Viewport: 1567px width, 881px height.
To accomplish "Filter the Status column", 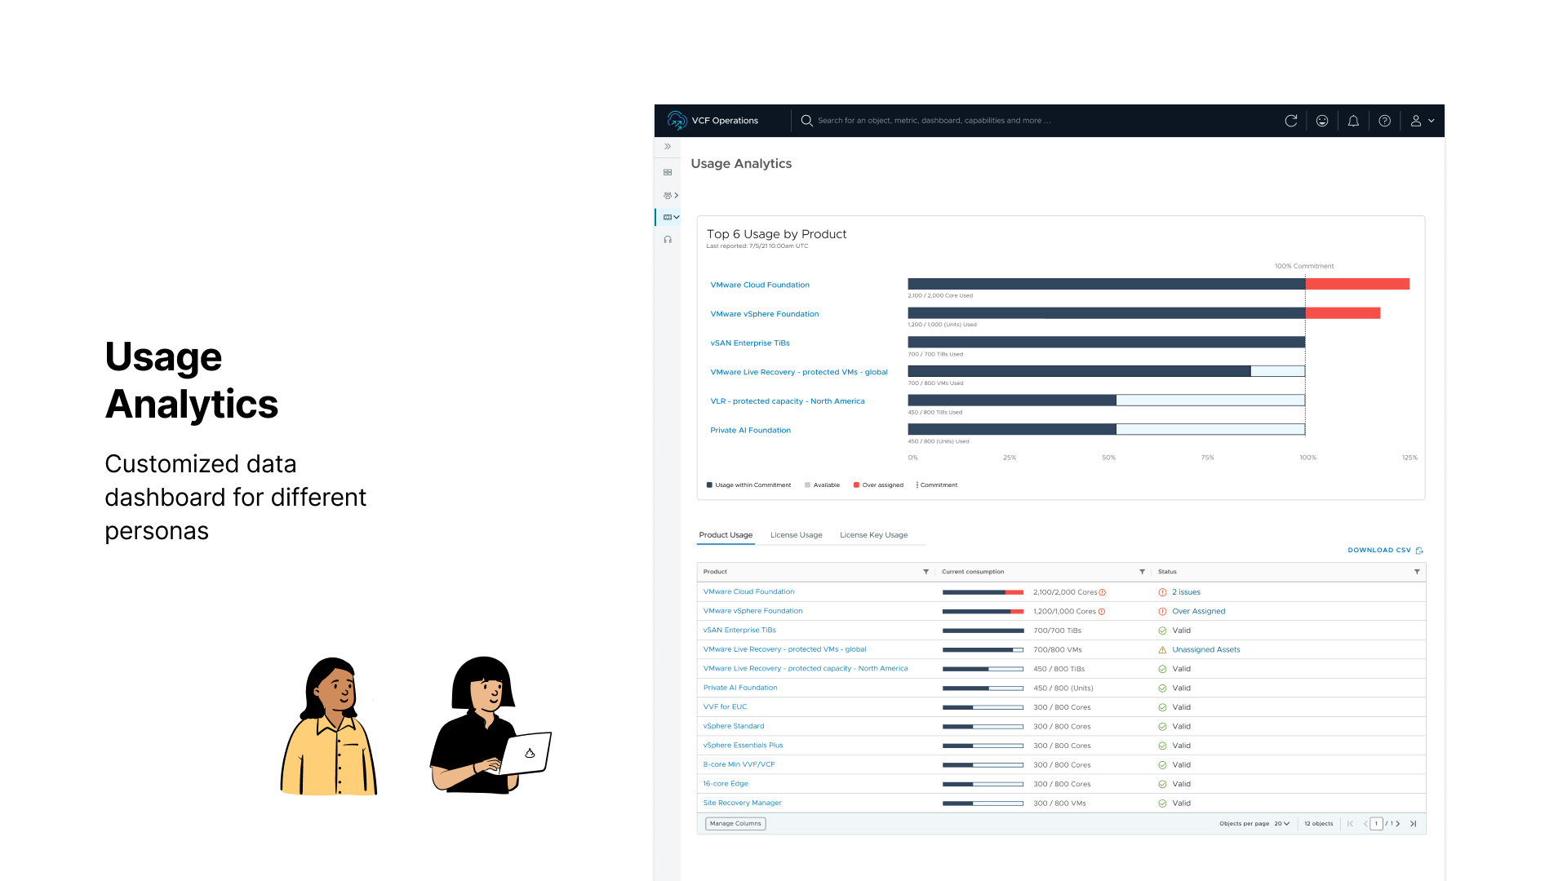I will [x=1417, y=572].
